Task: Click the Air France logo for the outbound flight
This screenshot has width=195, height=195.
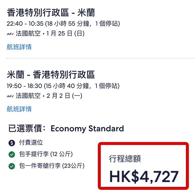Action: (10, 34)
